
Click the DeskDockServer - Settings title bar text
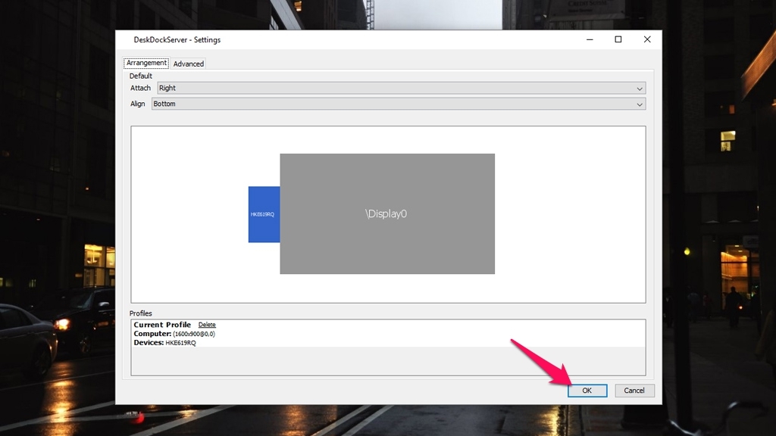177,39
